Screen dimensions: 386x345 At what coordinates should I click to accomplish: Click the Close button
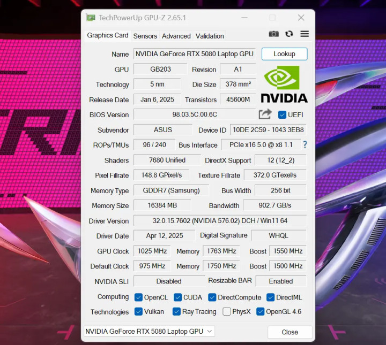point(289,332)
